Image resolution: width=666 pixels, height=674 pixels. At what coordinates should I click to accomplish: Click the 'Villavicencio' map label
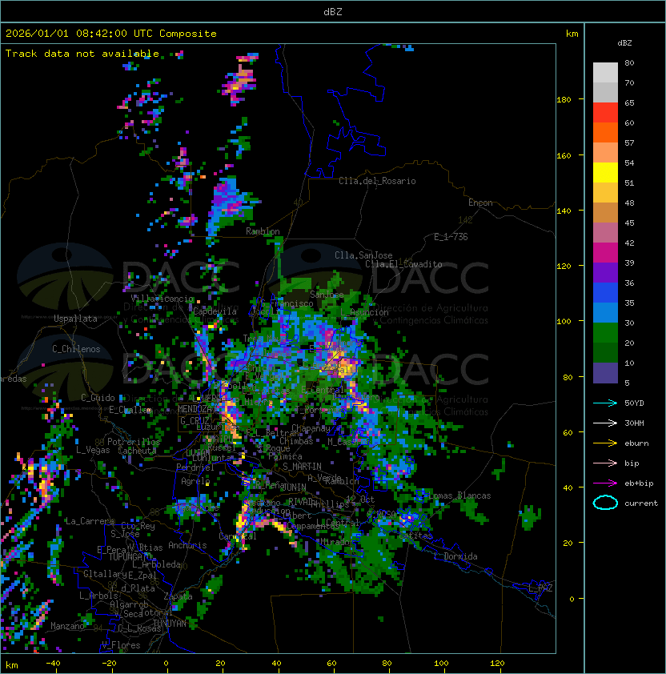click(162, 299)
